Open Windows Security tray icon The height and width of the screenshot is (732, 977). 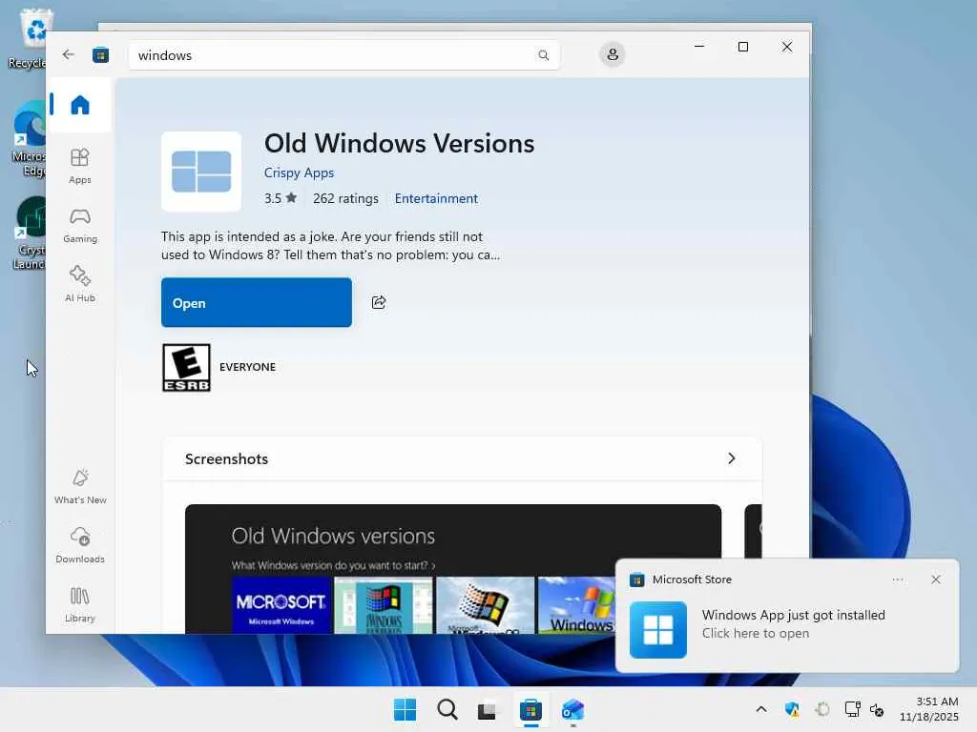[793, 709]
